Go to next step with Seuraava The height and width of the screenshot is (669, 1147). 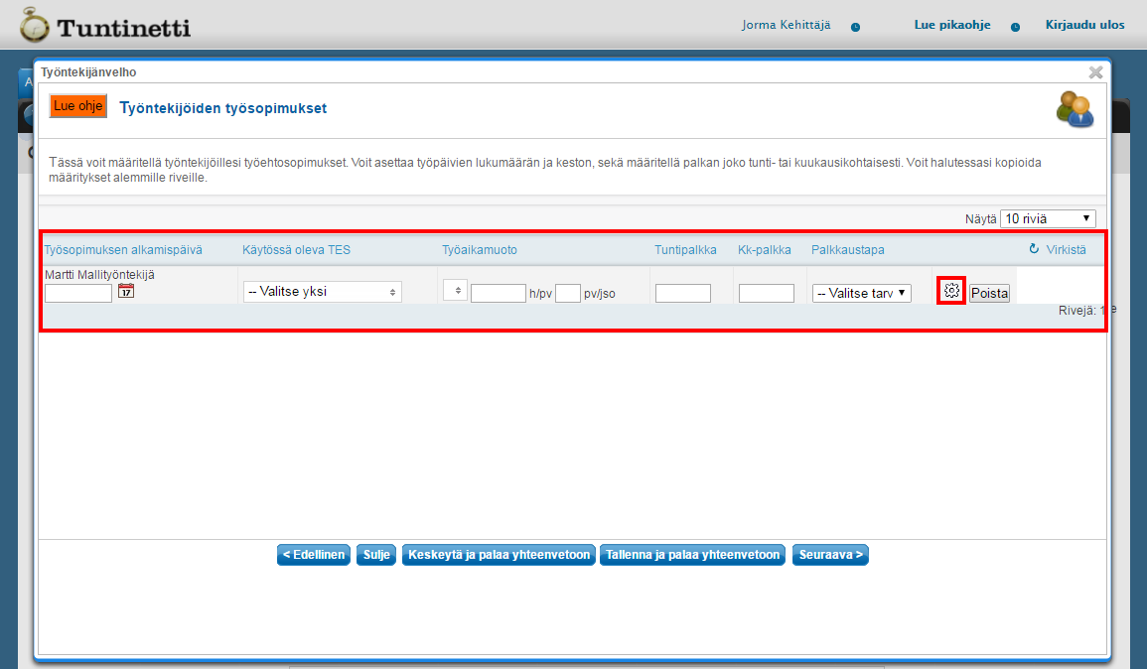(830, 555)
